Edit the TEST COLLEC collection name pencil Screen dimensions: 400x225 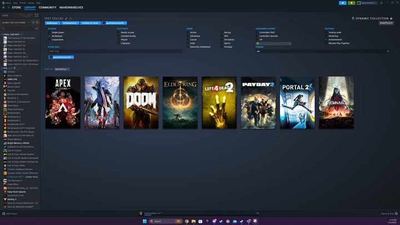[66, 18]
